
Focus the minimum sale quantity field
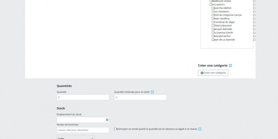click(140, 98)
